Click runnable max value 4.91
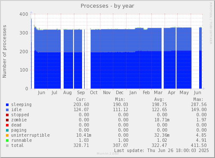This screenshot has width=215, height=158. tap(201, 140)
